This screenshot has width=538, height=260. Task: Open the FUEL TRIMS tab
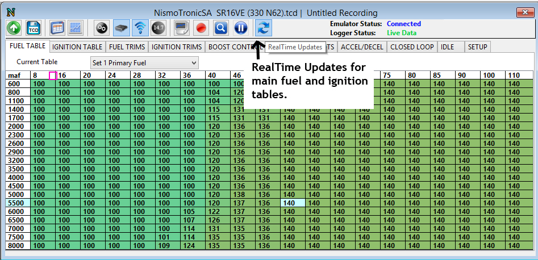pos(127,47)
